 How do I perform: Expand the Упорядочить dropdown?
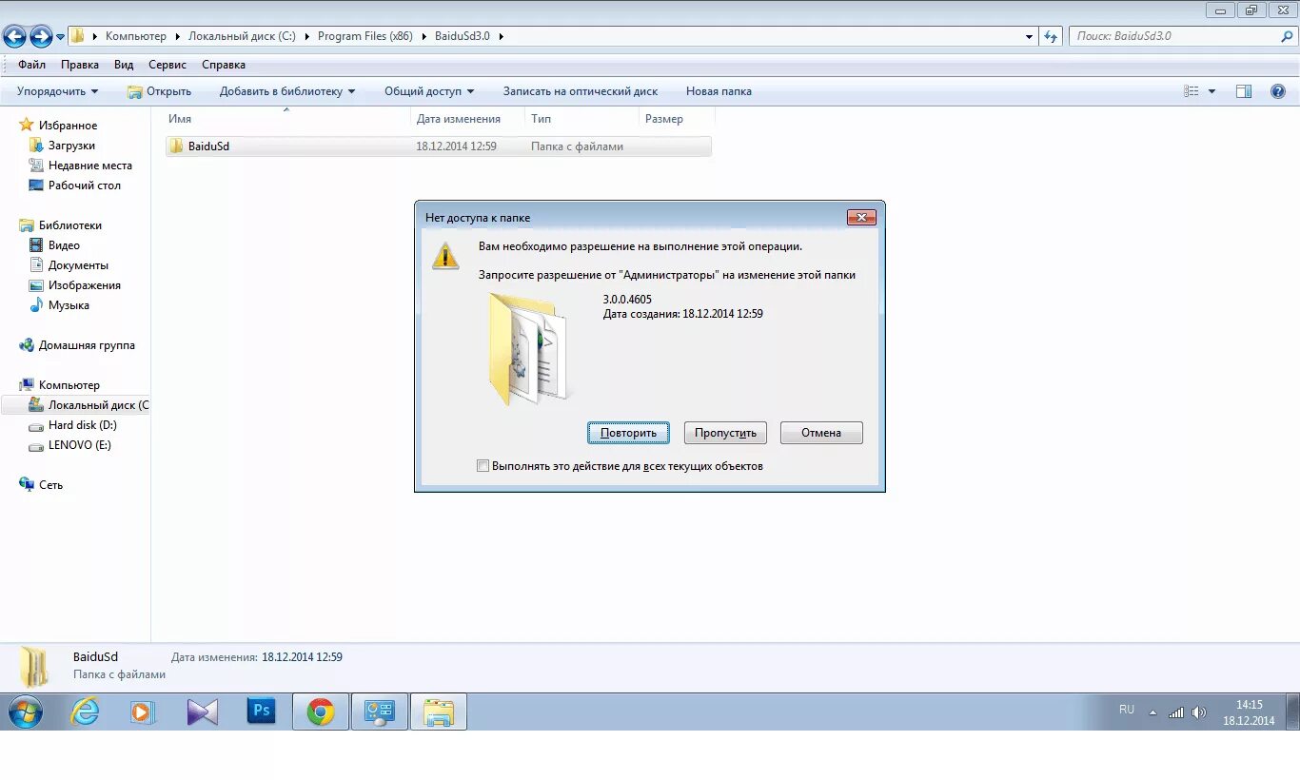(x=57, y=91)
